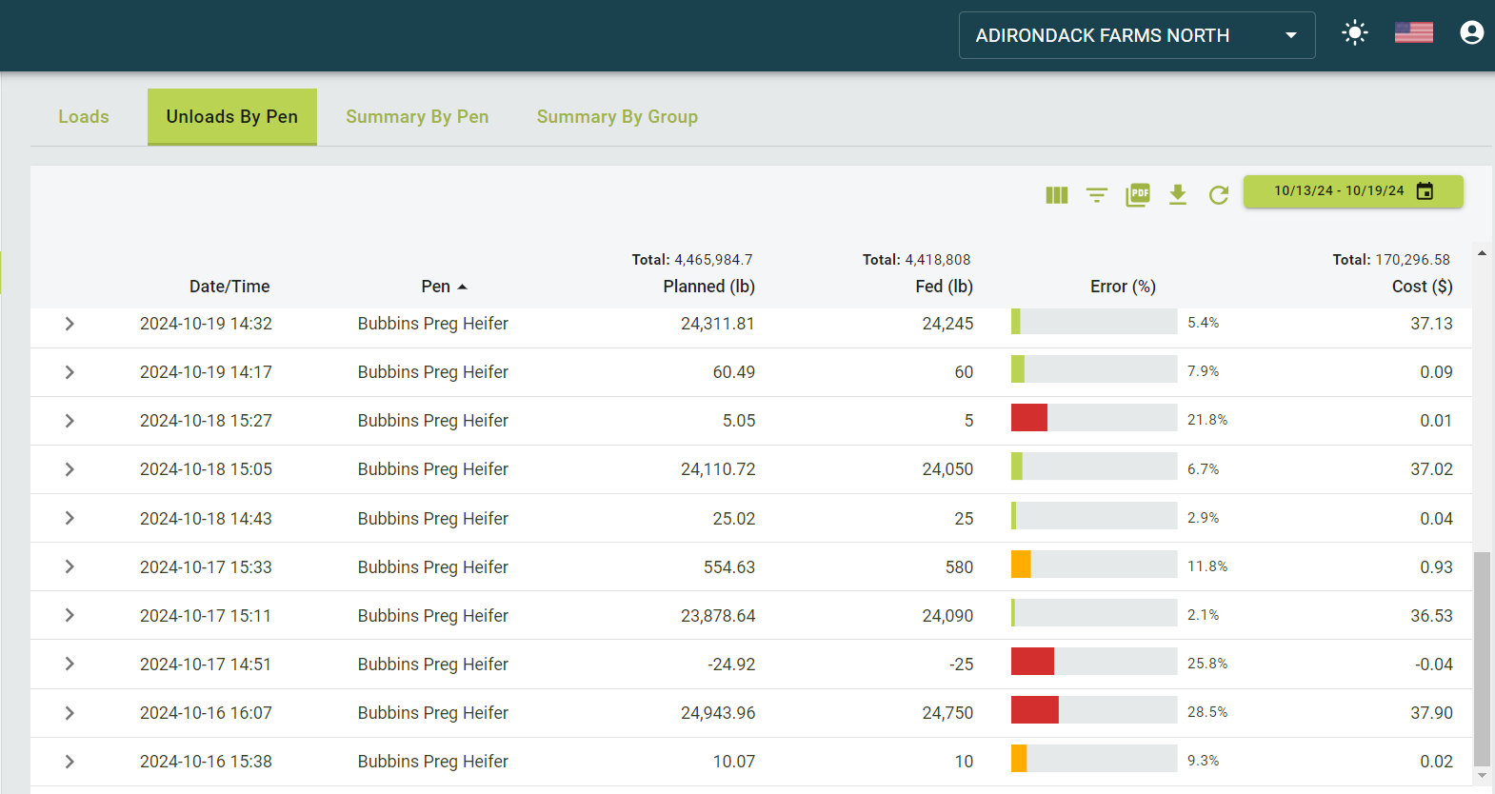Expand the 2024-10-18 15:27 row

click(x=70, y=421)
